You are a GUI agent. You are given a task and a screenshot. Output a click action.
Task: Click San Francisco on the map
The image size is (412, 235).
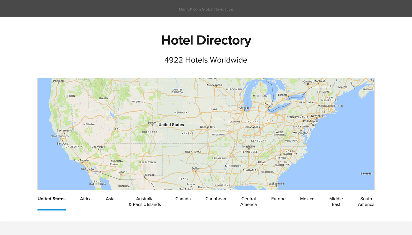[60, 136]
